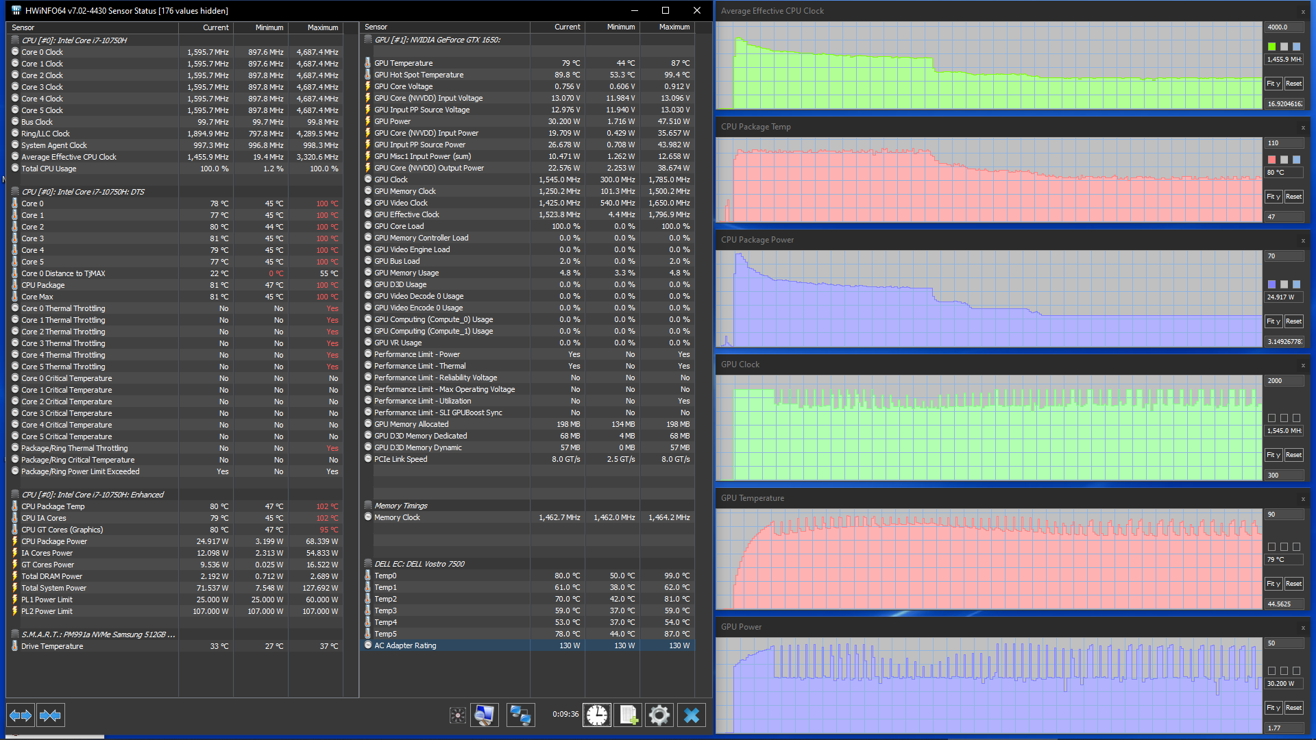The height and width of the screenshot is (740, 1316).
Task: Click the Maximum column header on left panel
Action: (x=322, y=27)
